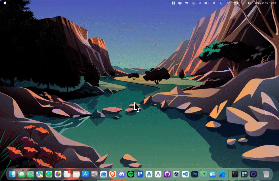Open the Apple menu

point(5,3)
